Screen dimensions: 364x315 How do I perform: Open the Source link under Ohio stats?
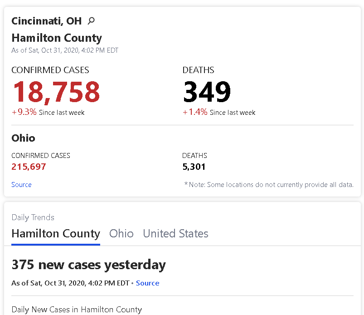click(x=21, y=185)
